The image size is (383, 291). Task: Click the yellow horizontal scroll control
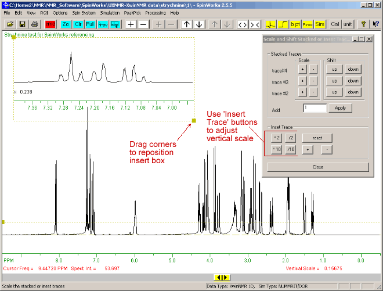coord(222,278)
